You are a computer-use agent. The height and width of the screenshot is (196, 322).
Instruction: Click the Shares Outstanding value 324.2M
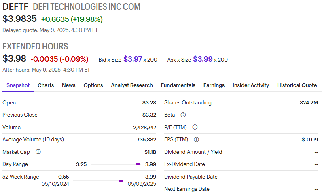click(x=309, y=102)
